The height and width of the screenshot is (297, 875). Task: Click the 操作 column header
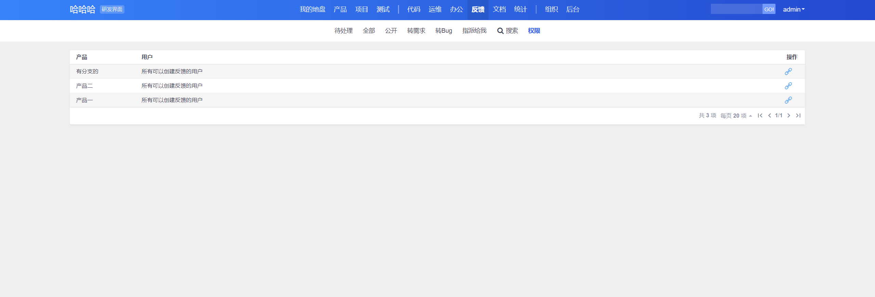pyautogui.click(x=792, y=57)
